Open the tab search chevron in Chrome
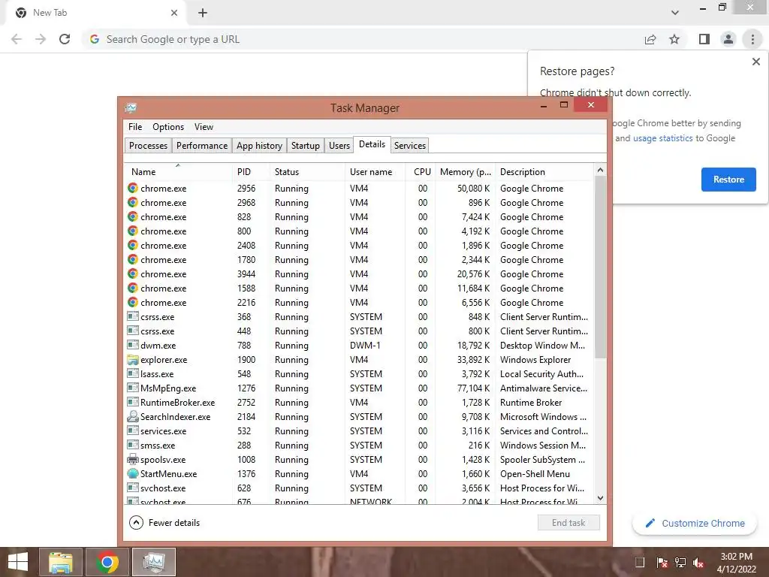 tap(675, 13)
